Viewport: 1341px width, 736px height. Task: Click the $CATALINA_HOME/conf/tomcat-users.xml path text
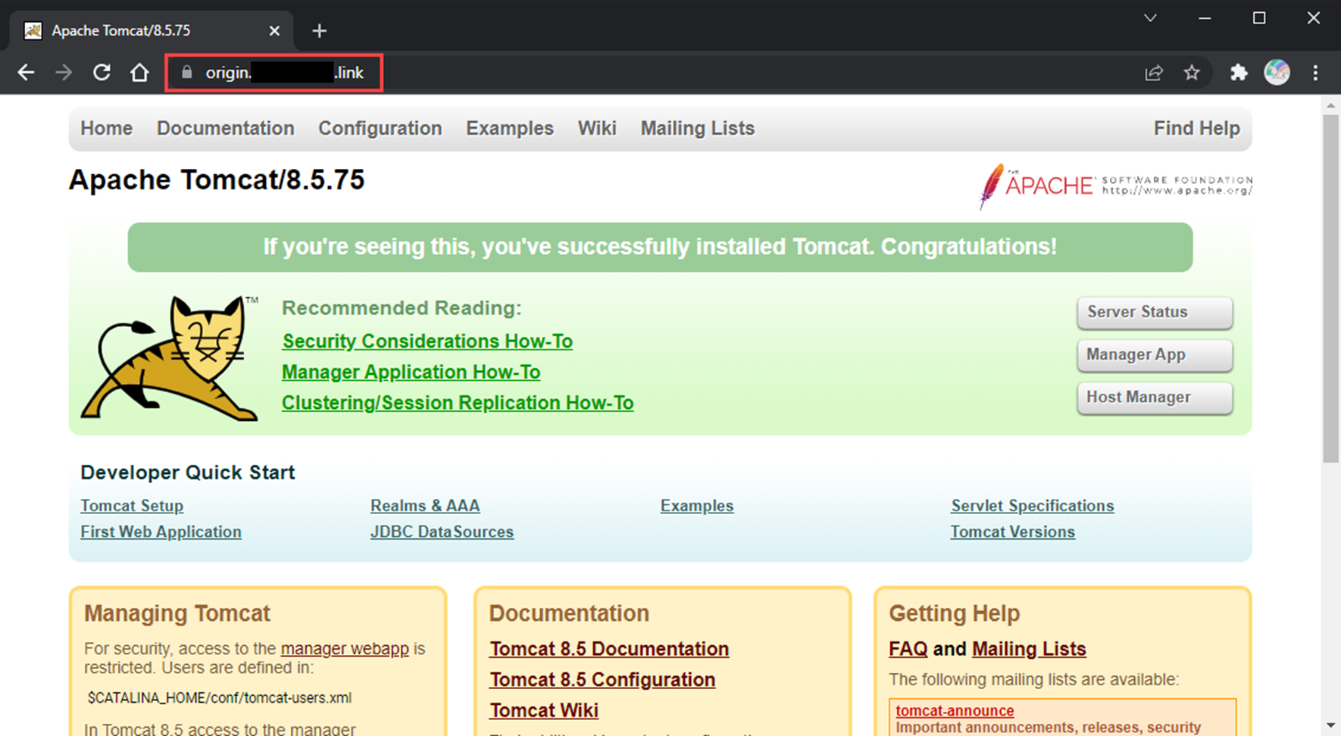(220, 698)
